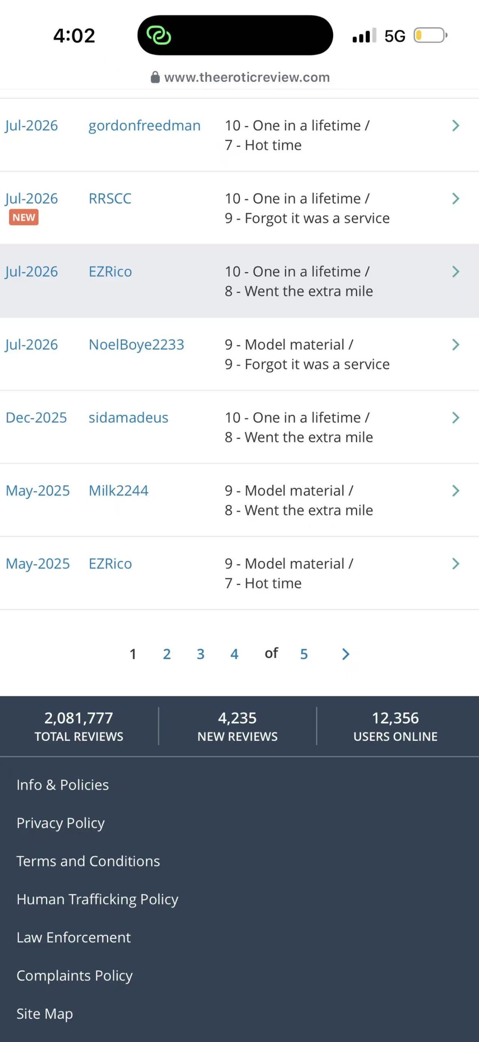Open the gordonfreedman review chevron arrow
This screenshot has height=1042, width=479.
tap(455, 126)
